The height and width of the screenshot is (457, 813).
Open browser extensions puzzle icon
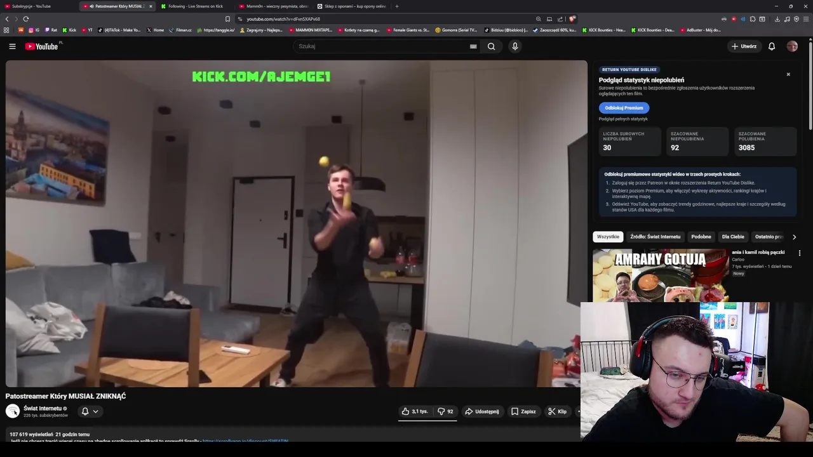tap(753, 19)
